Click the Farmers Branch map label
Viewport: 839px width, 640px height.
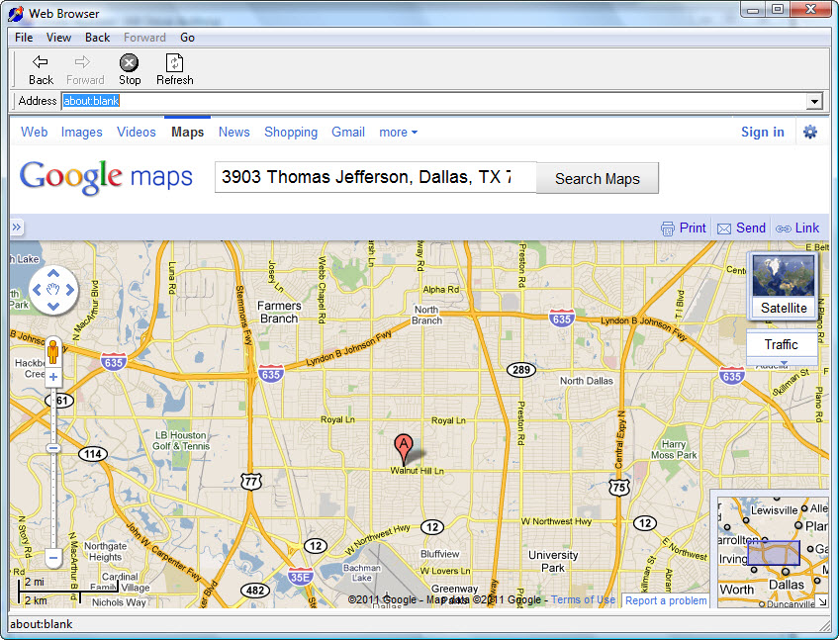279,312
